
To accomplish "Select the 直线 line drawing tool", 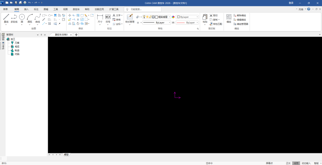I will 6,18.
